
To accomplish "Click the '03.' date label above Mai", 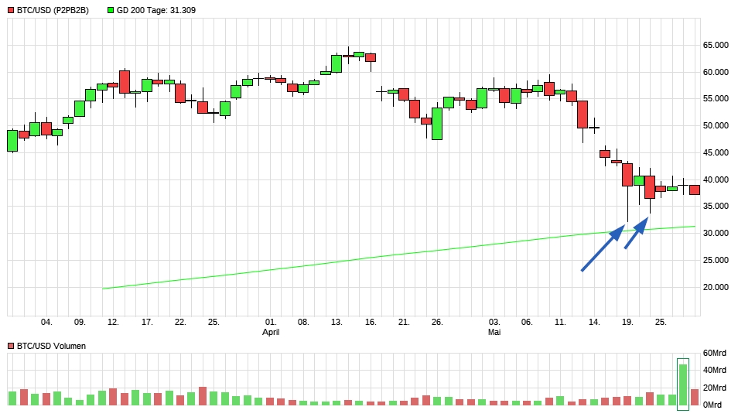I will click(494, 323).
